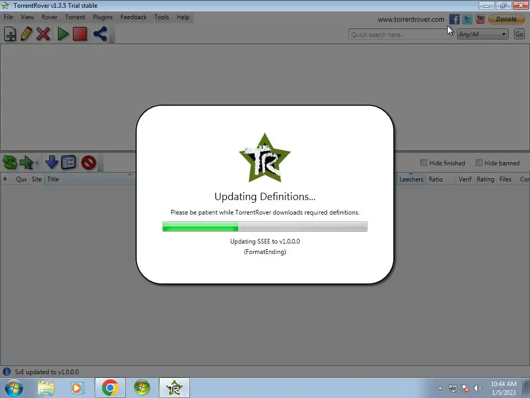530x398 pixels.
Task: Click TorrentRover taskbar icon
Action: point(174,388)
